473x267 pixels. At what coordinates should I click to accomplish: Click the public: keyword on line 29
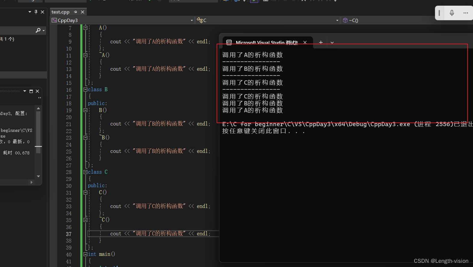click(x=97, y=185)
